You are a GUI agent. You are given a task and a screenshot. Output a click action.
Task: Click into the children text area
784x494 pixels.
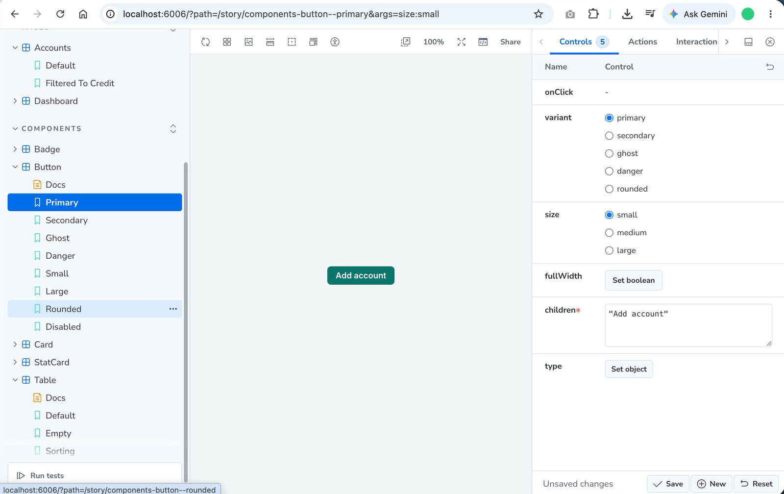[x=688, y=325]
